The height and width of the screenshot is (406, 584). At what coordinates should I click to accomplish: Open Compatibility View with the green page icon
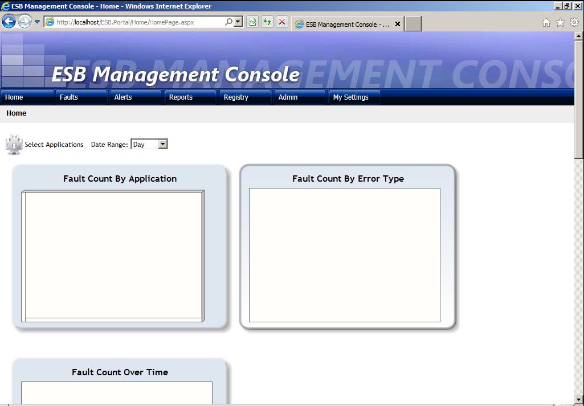click(x=252, y=22)
